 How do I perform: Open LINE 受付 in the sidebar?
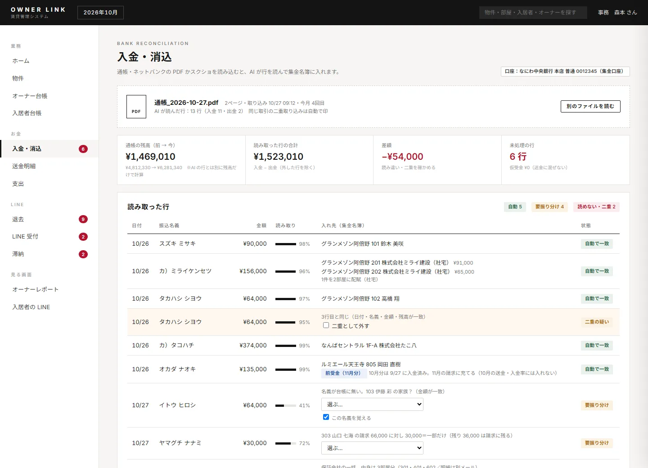[49, 237]
